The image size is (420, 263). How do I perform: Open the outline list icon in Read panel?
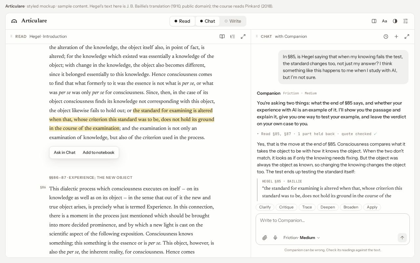tap(233, 36)
